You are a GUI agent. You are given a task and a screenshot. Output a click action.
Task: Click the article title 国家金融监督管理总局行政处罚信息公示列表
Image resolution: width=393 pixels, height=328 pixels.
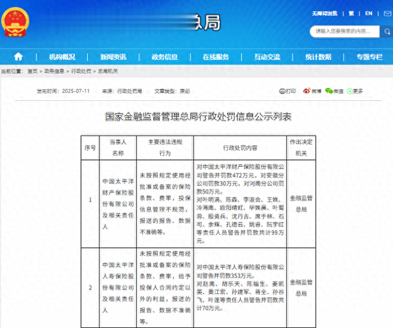pos(198,117)
